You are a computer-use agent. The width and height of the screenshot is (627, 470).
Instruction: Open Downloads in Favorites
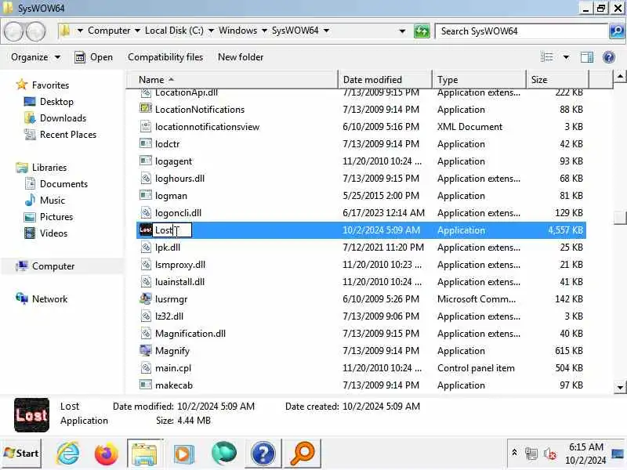(63, 118)
